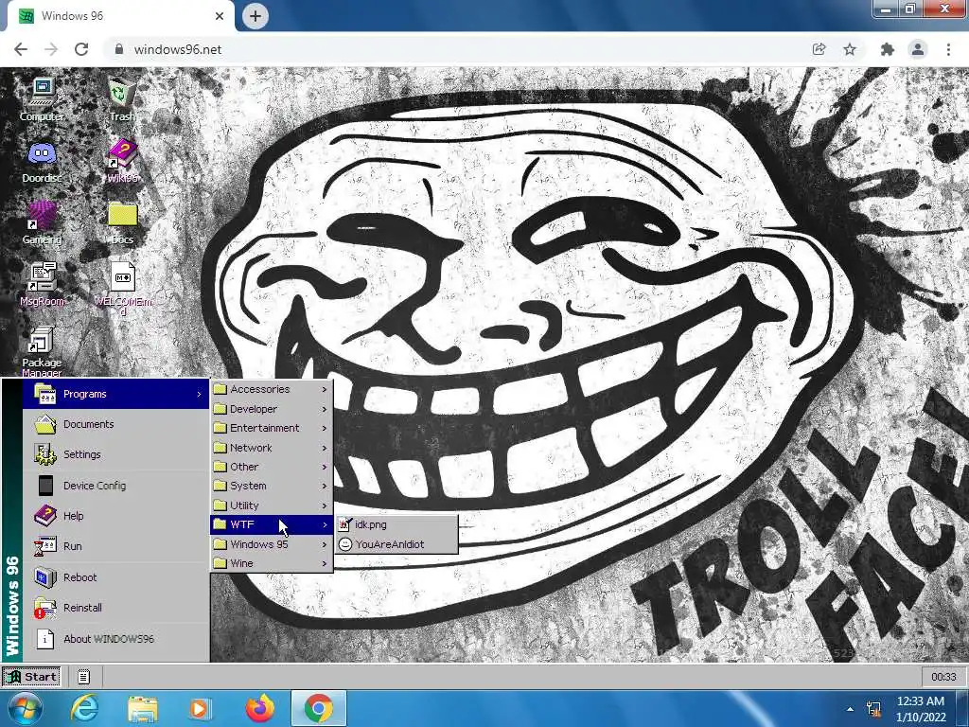Expand the Other programs folder
The width and height of the screenshot is (969, 727).
(272, 467)
